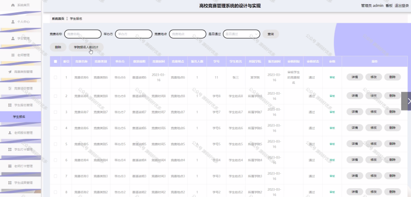Check the checkbox for row index 3
Viewport: 411px width, 197px height.
point(55,112)
